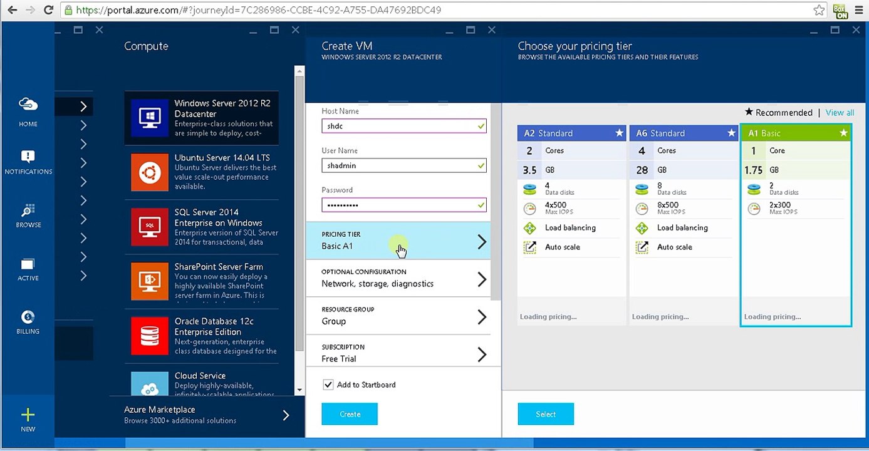The width and height of the screenshot is (869, 451).
Task: Select the SharePoint Server Farm icon
Action: point(150,281)
